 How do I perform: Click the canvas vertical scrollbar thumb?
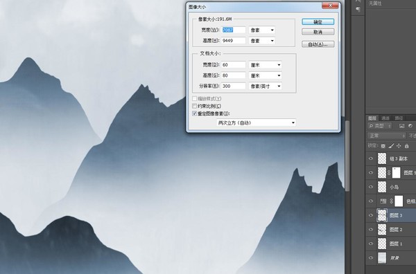click(x=347, y=155)
